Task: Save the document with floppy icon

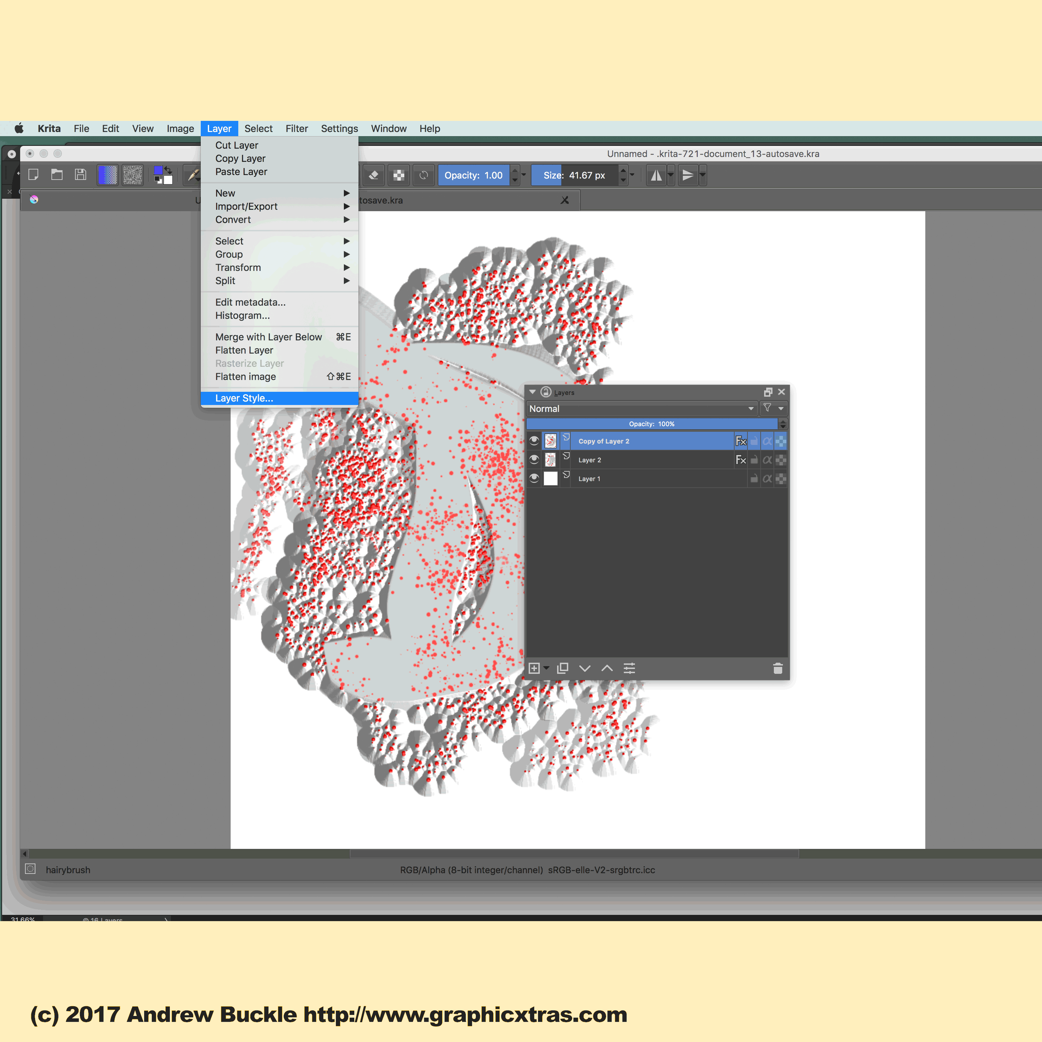Action: [80, 175]
